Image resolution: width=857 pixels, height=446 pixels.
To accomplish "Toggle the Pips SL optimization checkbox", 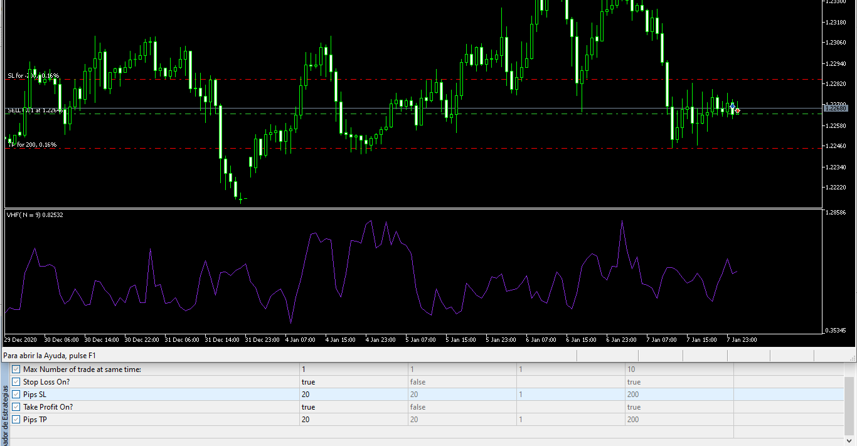I will [16, 395].
